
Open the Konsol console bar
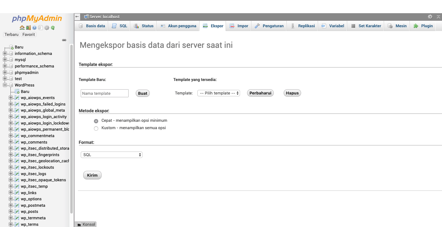pos(86,225)
